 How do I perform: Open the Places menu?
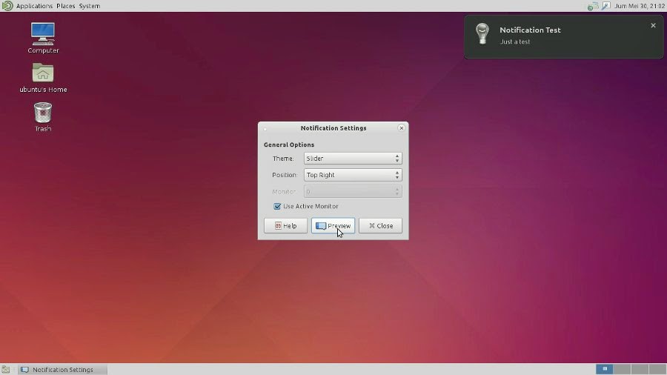pos(65,6)
